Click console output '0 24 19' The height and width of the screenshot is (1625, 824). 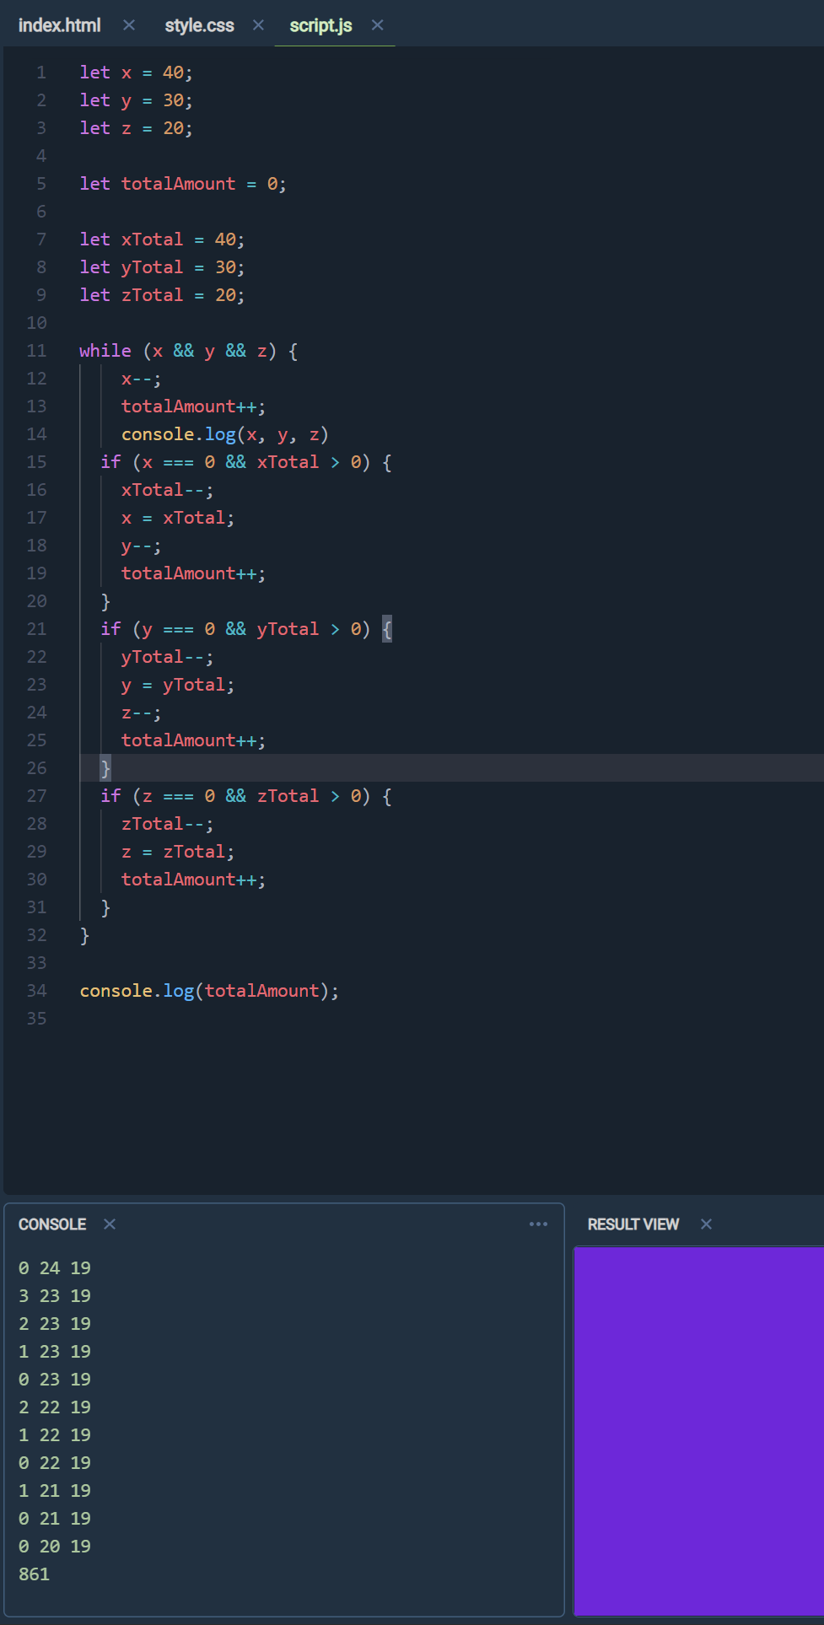coord(55,1268)
